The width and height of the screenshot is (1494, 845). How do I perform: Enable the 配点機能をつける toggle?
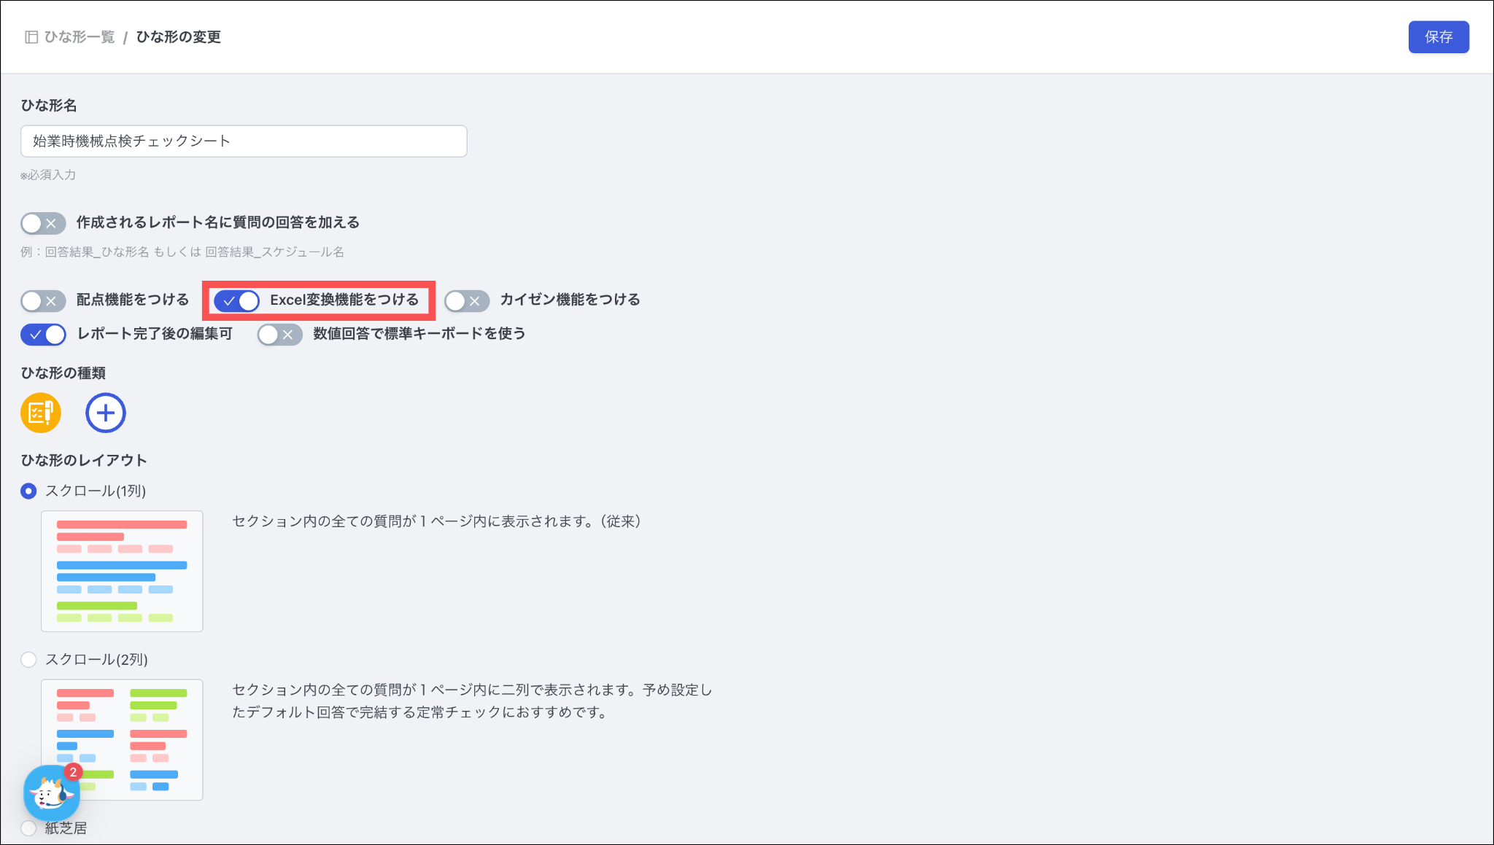coord(43,300)
